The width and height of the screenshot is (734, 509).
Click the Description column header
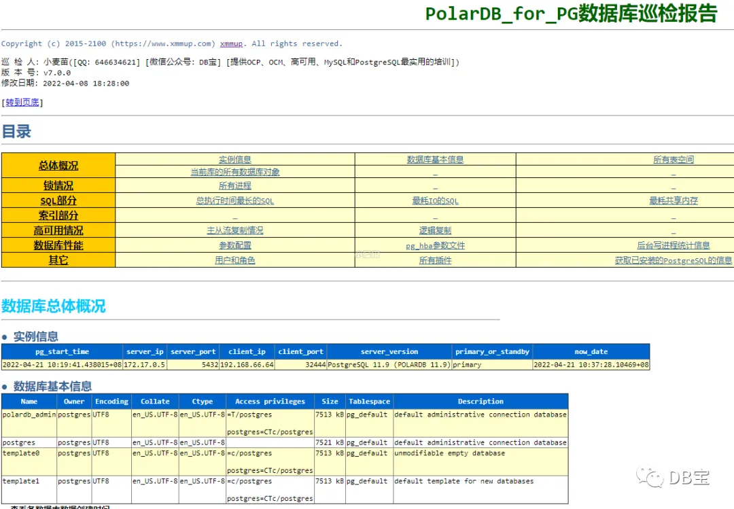coord(480,402)
